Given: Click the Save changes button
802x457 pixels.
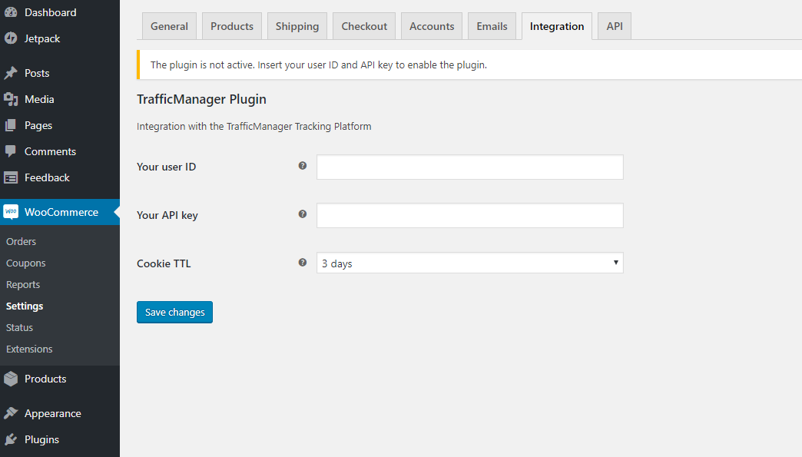Looking at the screenshot, I should point(174,313).
